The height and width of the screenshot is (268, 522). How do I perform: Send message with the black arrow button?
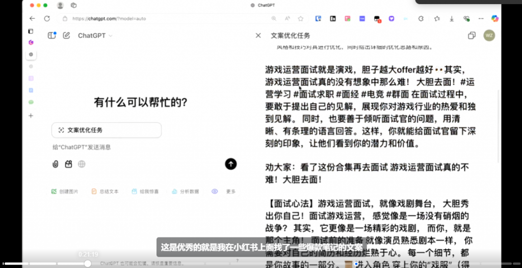pos(231,164)
